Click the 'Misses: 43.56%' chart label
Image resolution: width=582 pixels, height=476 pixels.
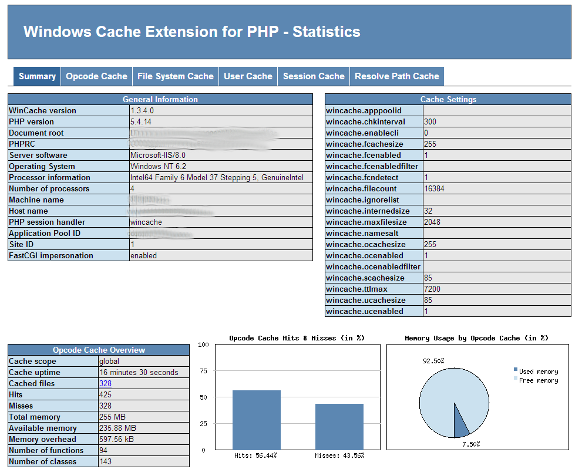coord(339,455)
